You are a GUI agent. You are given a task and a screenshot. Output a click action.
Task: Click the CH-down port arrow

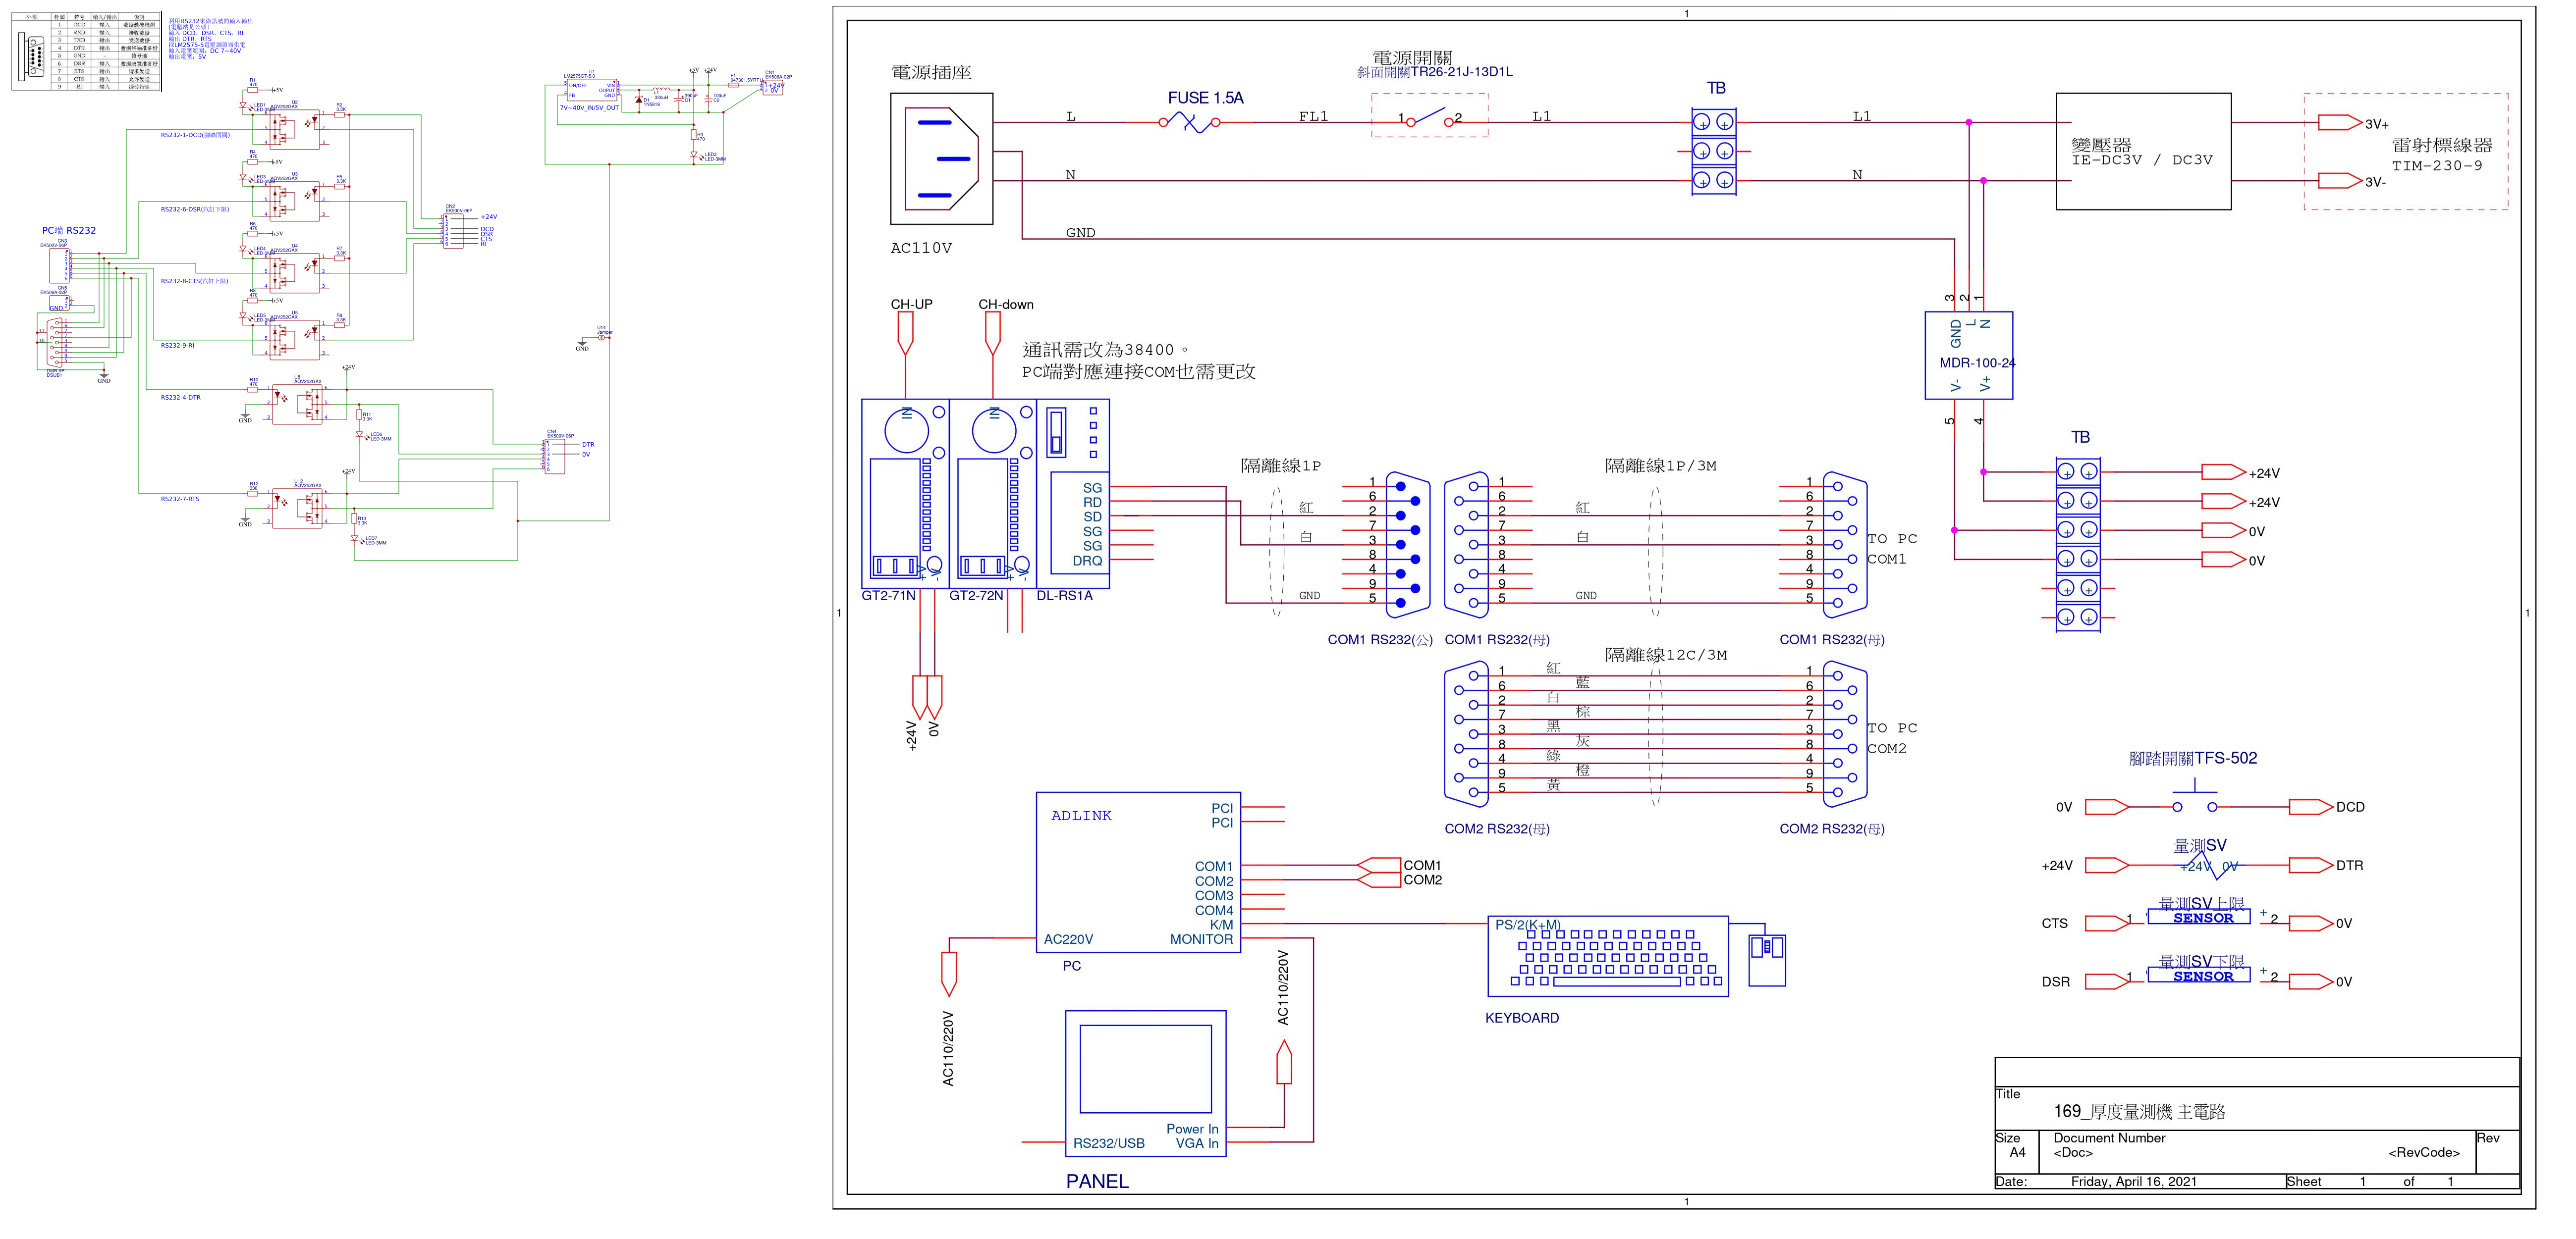click(x=992, y=334)
